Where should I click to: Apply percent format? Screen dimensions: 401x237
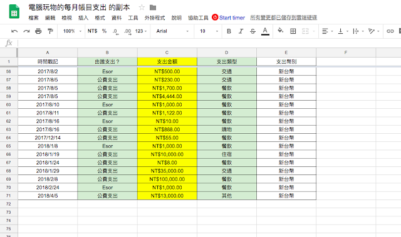coord(104,31)
